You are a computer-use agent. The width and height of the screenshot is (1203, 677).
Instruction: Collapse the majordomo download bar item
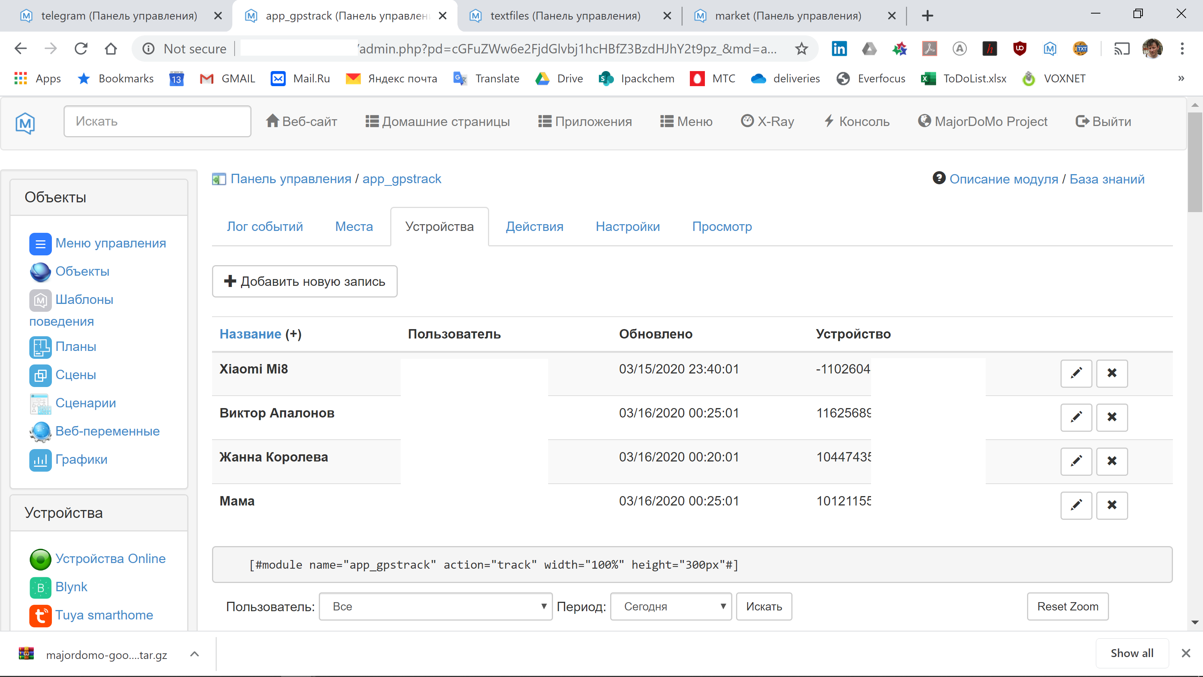coord(195,654)
